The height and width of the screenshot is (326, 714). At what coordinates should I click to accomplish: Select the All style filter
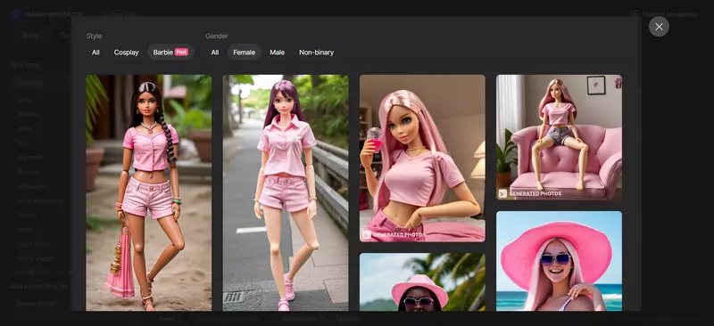(x=95, y=53)
